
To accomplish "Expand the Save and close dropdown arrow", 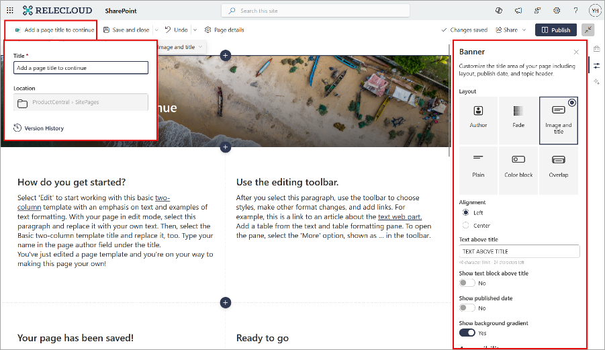I will click(x=156, y=30).
